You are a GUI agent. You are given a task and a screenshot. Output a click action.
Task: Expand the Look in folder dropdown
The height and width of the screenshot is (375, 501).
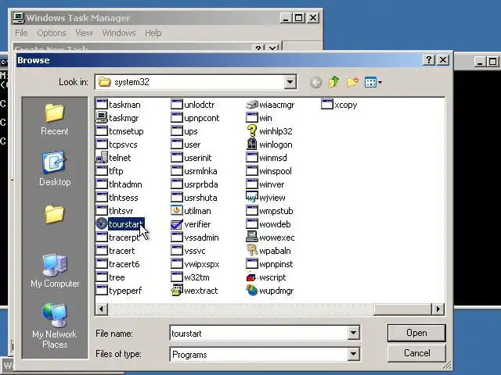point(290,82)
